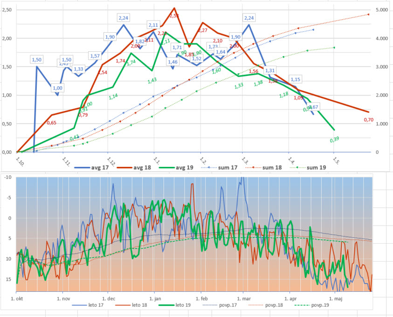Click the boxed blue data label 1,64
The width and height of the screenshot is (393, 317).
coord(221,52)
